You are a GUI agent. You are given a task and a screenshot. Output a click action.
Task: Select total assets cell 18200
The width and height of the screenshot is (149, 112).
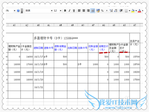[135, 72]
